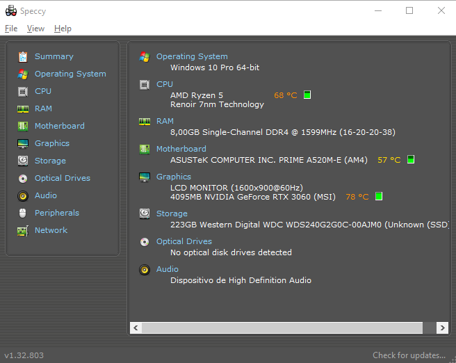Click the NVIDIA GeForce RTX 3060 text
456x363 pixels.
click(x=253, y=197)
